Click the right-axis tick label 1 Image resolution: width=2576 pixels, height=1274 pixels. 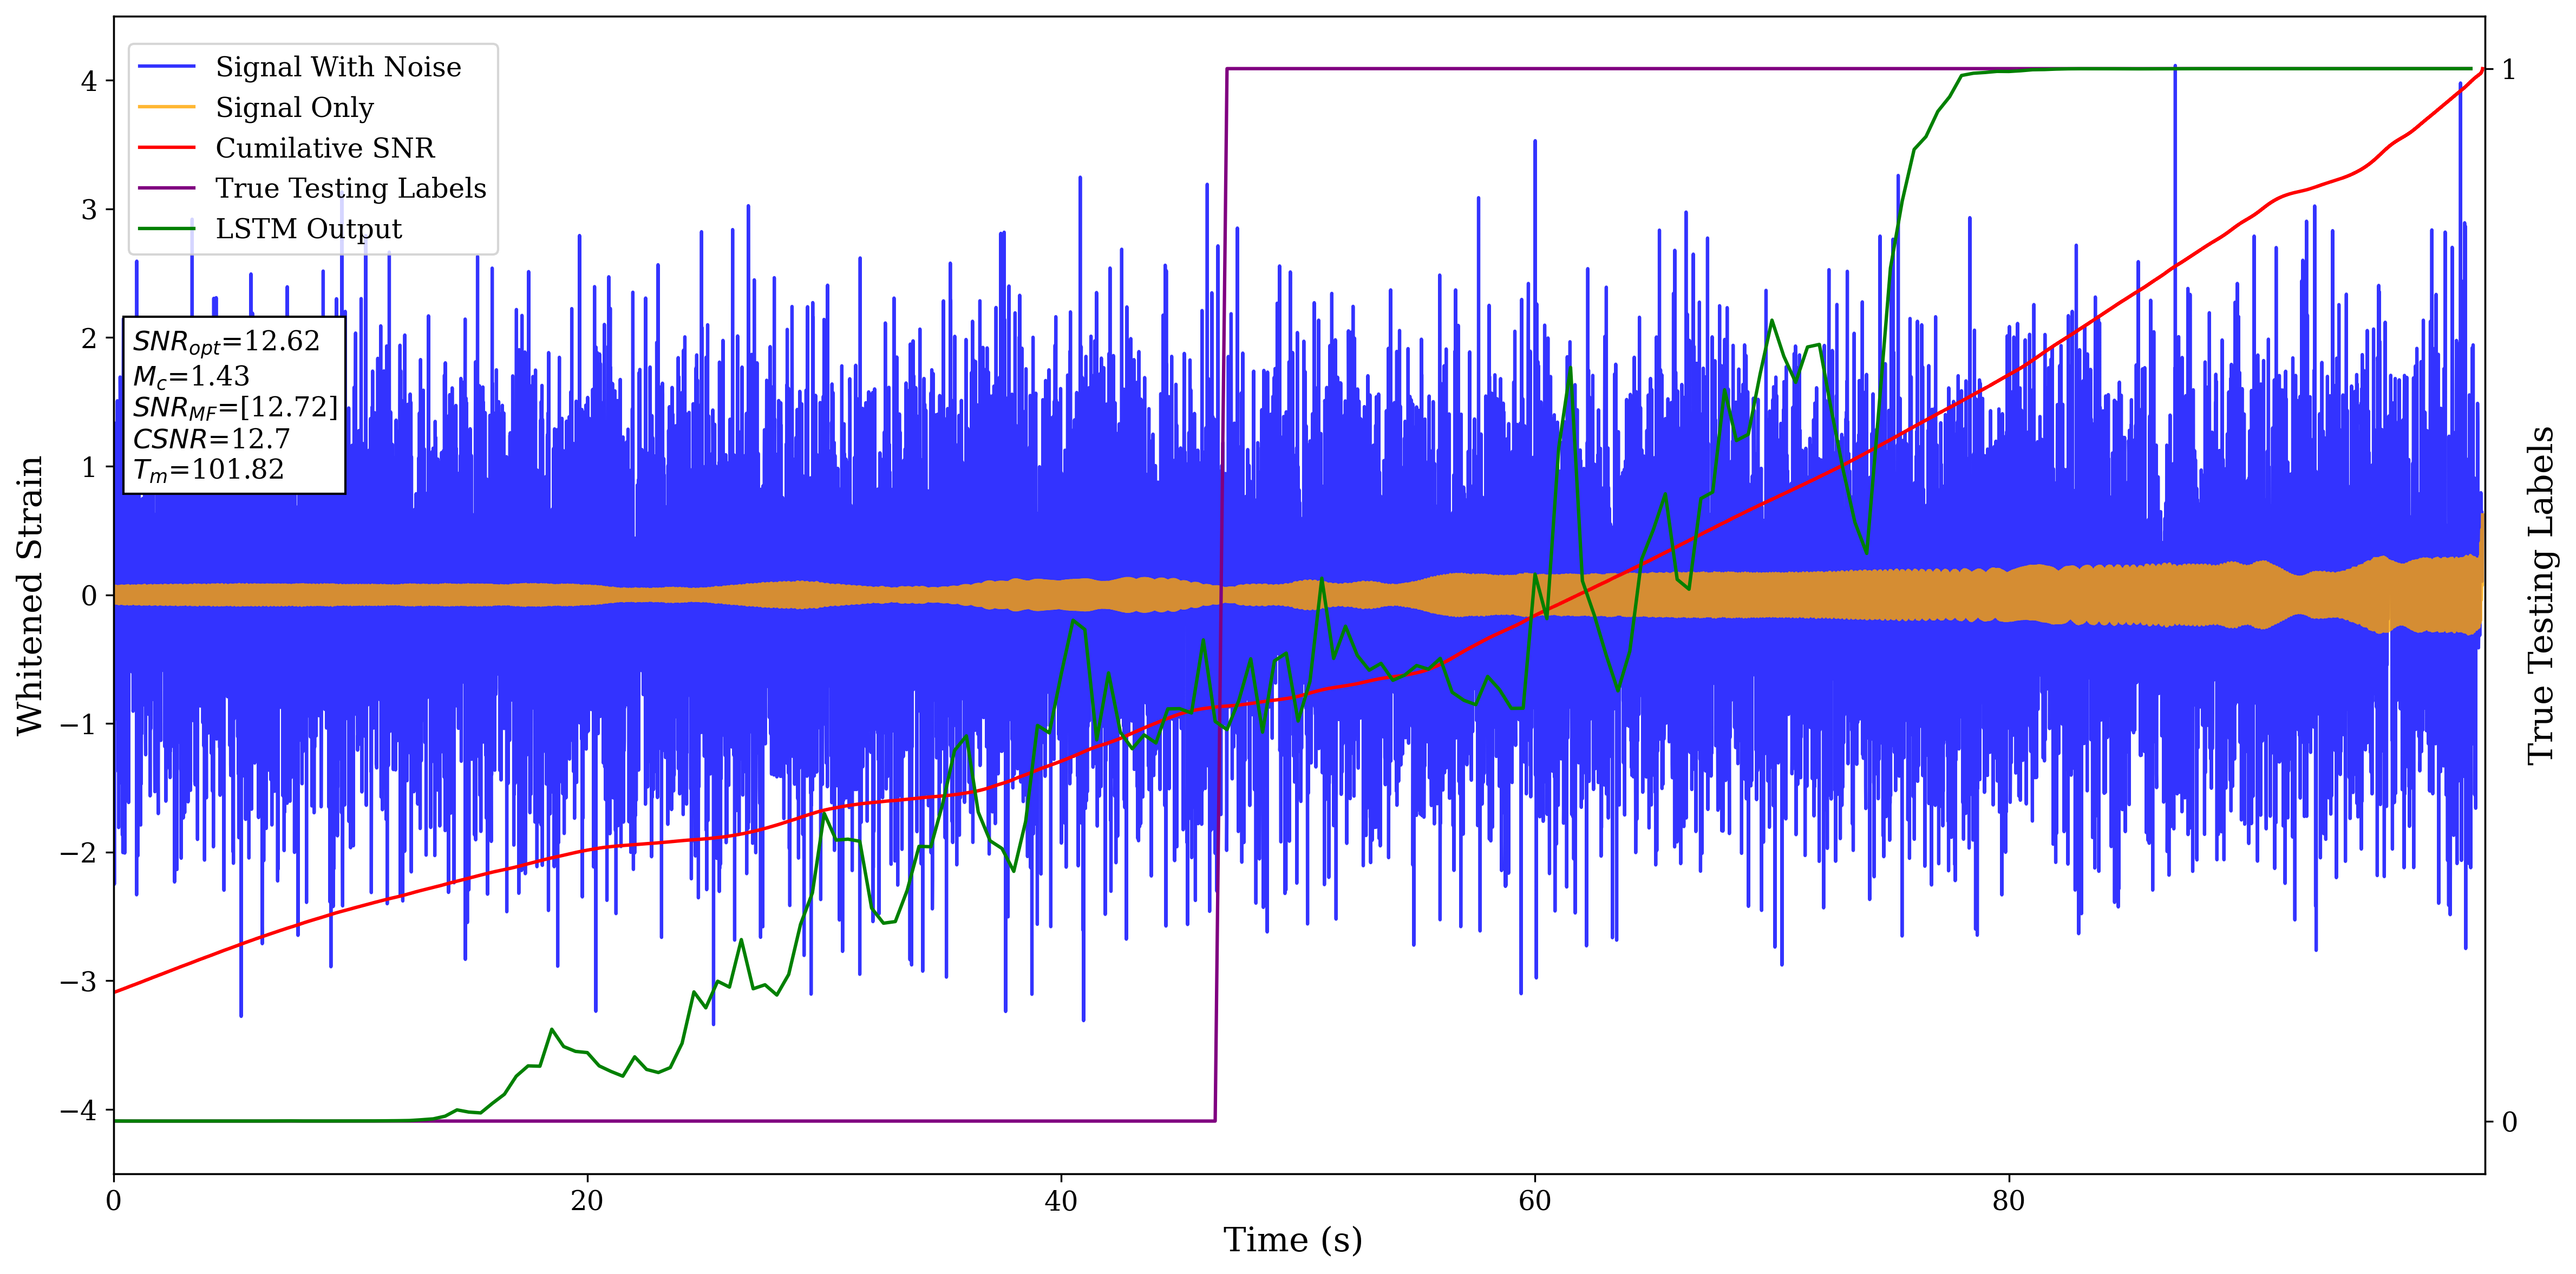click(2508, 69)
